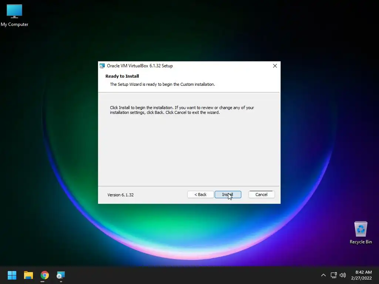Click the Oracle VM VirtualBox 6.1.32 Setup title
Image resolution: width=379 pixels, height=284 pixels.
tap(140, 66)
